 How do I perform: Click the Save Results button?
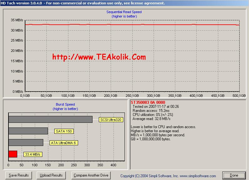(19, 175)
